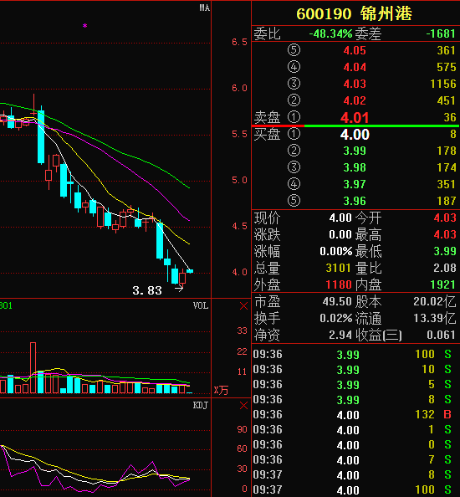The image size is (460, 497).
Task: Click the 净资 value 2.94
Action: click(340, 335)
